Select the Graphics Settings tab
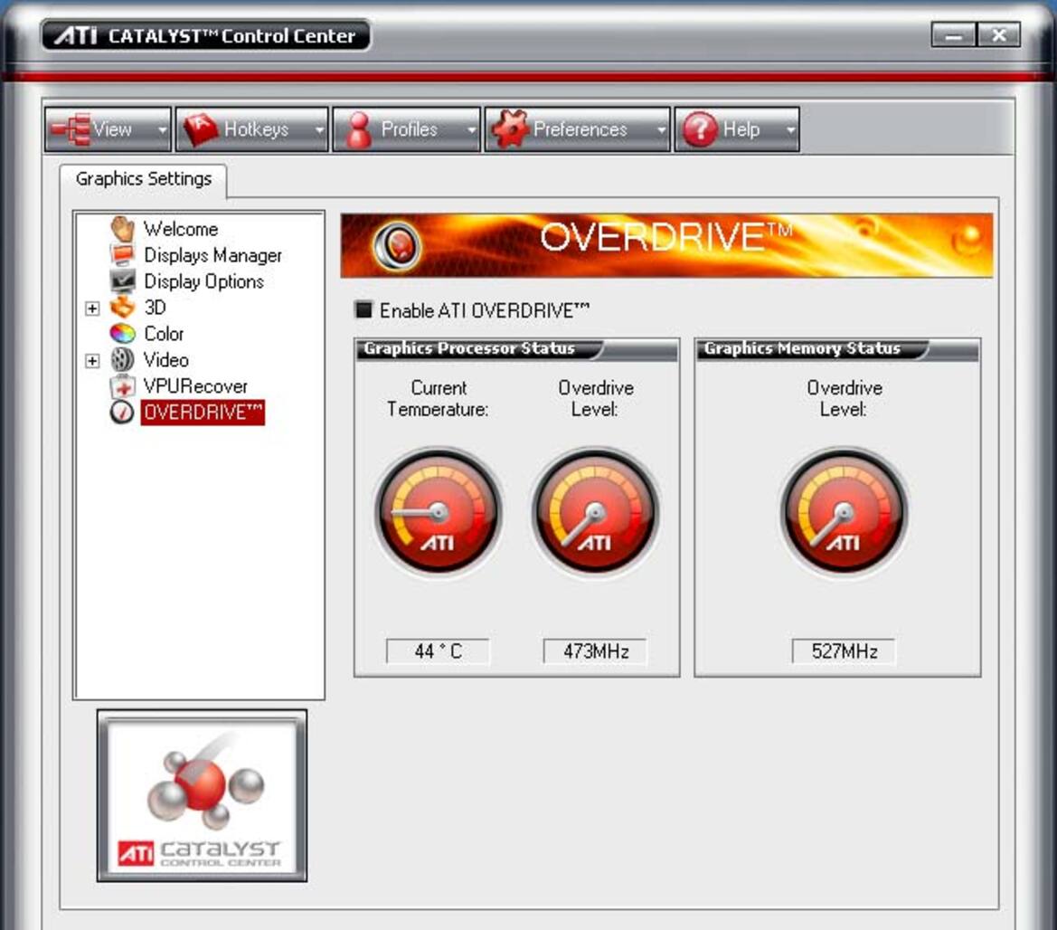 (x=144, y=179)
